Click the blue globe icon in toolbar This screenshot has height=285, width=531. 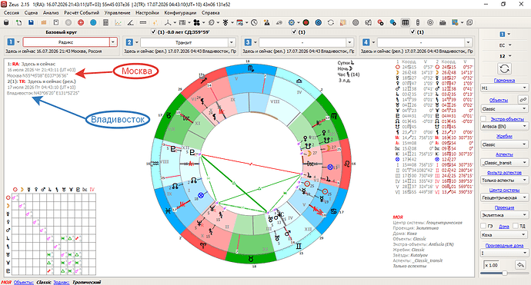93,22
